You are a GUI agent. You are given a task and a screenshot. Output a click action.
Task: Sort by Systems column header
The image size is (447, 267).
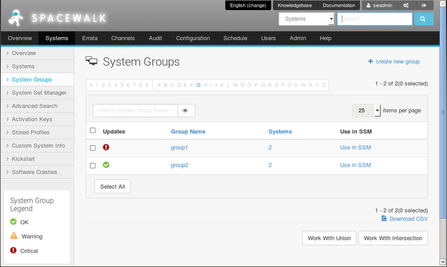pyautogui.click(x=280, y=131)
